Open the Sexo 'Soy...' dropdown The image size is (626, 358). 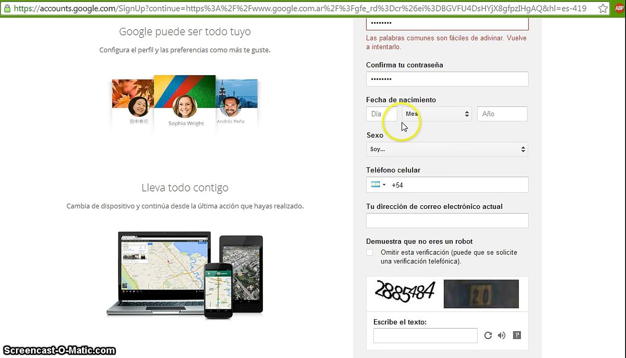pyautogui.click(x=447, y=149)
